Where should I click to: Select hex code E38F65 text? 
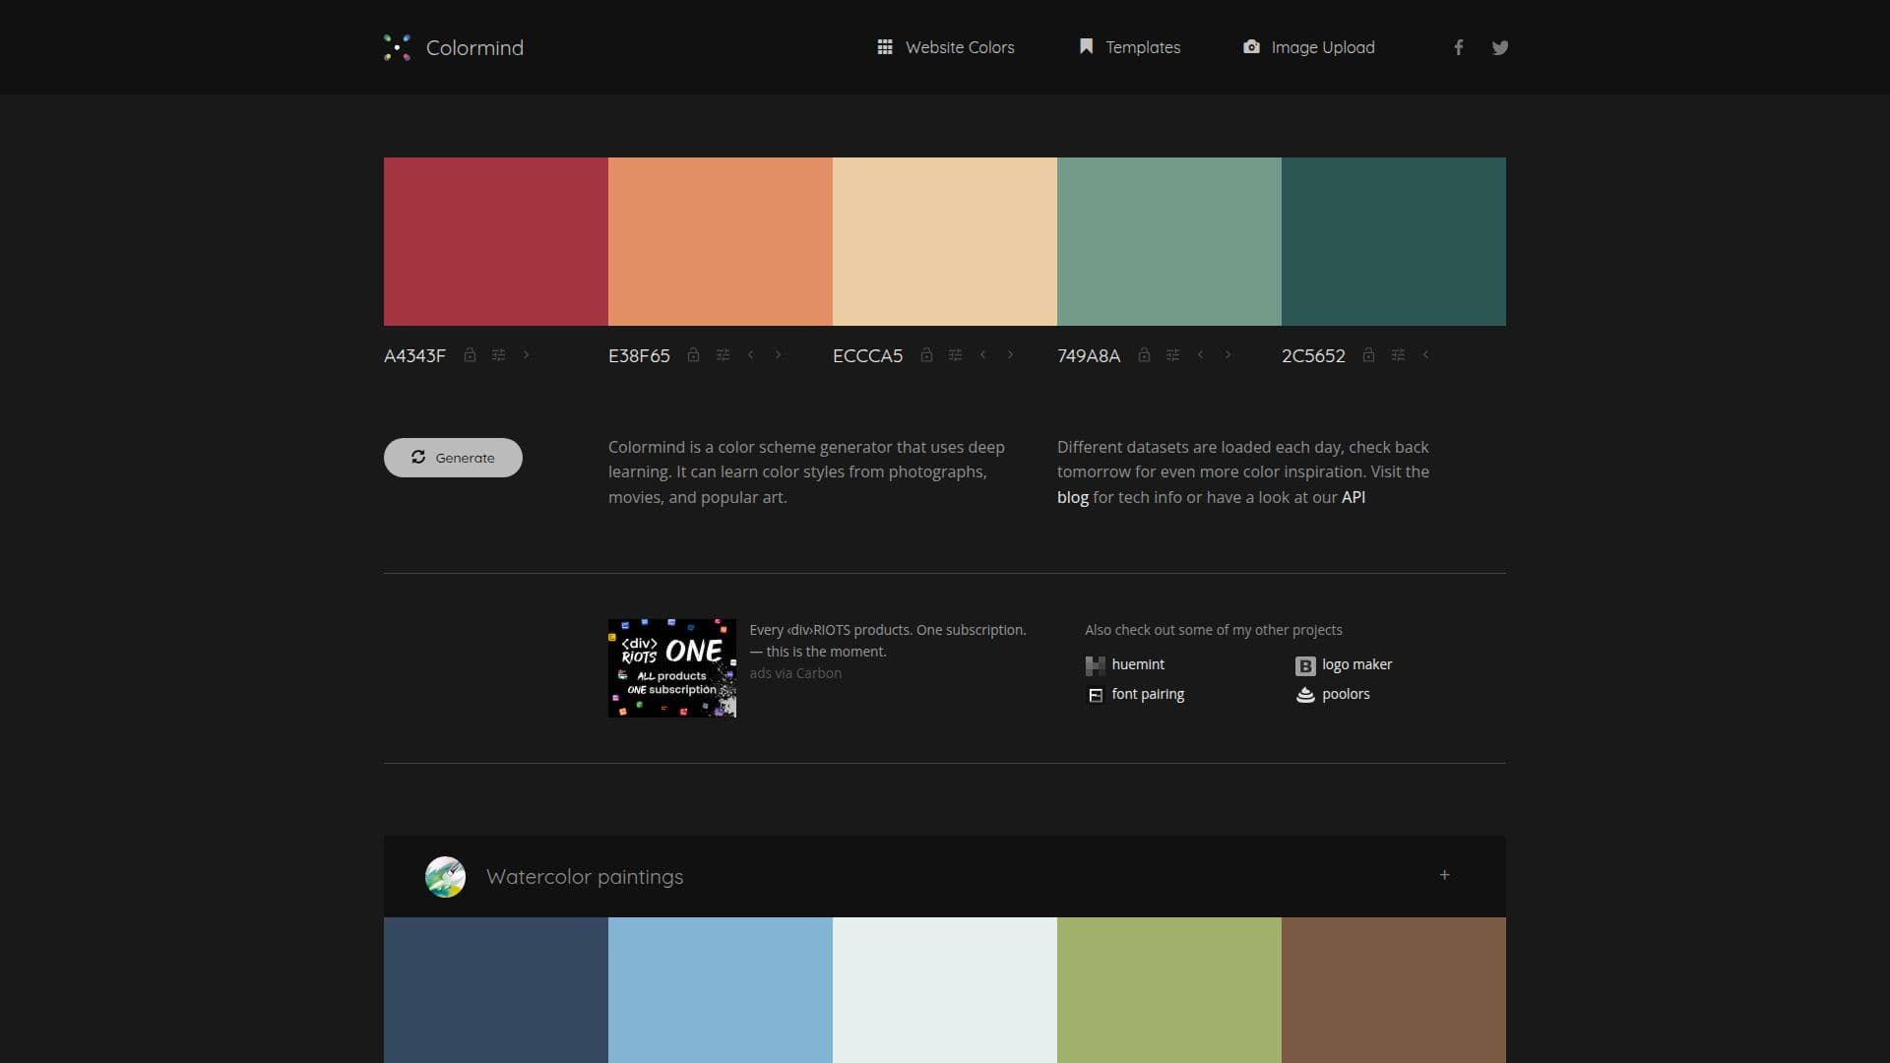pyautogui.click(x=639, y=356)
